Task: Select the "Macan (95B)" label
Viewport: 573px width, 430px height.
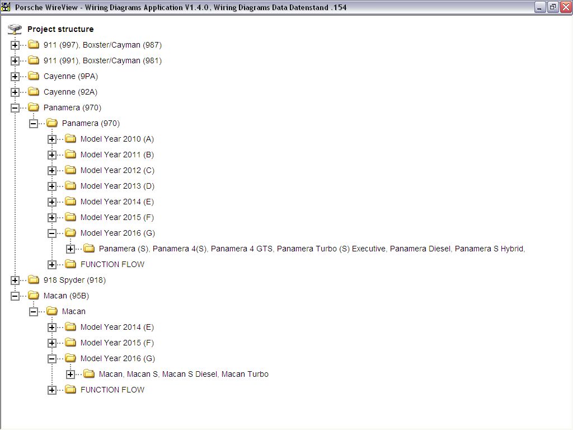Action: [66, 296]
